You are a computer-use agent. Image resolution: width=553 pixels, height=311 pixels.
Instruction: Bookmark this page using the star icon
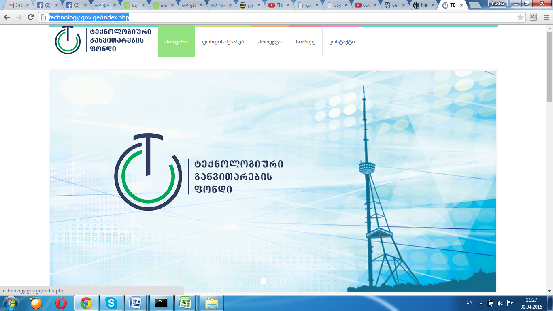click(x=520, y=17)
